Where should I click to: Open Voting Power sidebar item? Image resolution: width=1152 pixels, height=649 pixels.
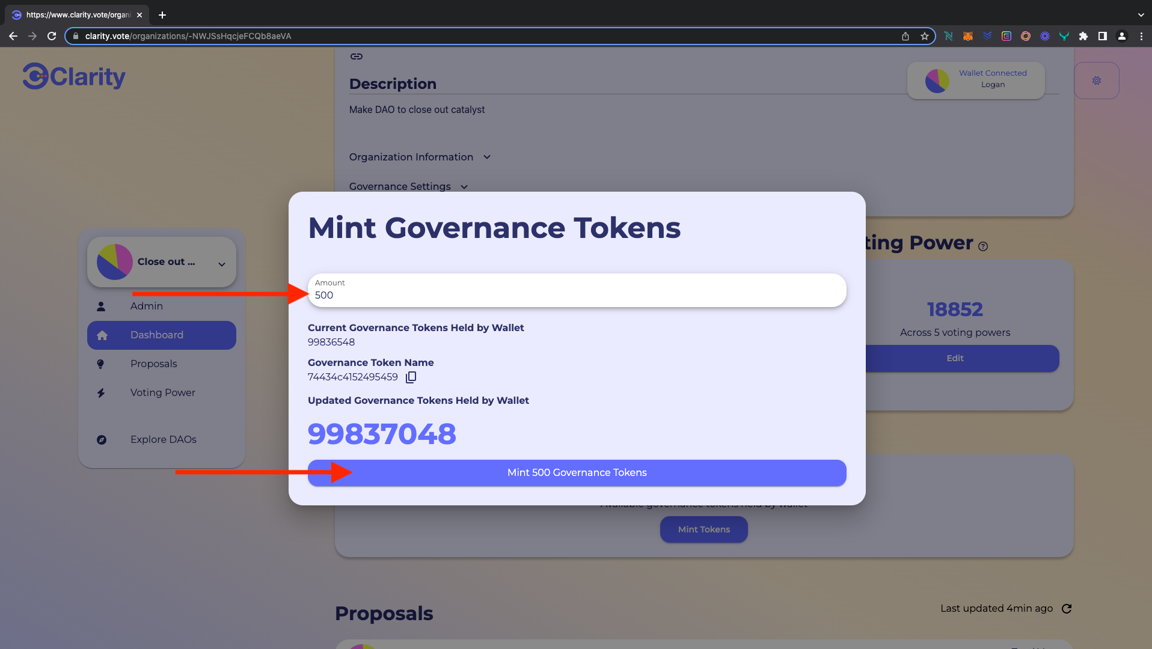click(162, 393)
